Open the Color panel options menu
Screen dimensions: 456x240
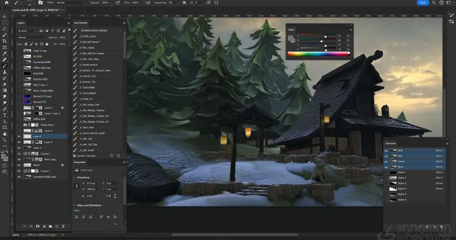pyautogui.click(x=351, y=29)
